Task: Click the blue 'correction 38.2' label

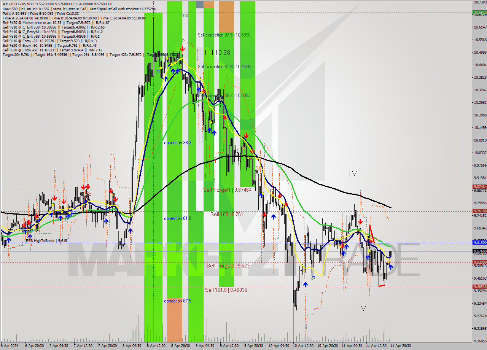Action: tap(178, 143)
